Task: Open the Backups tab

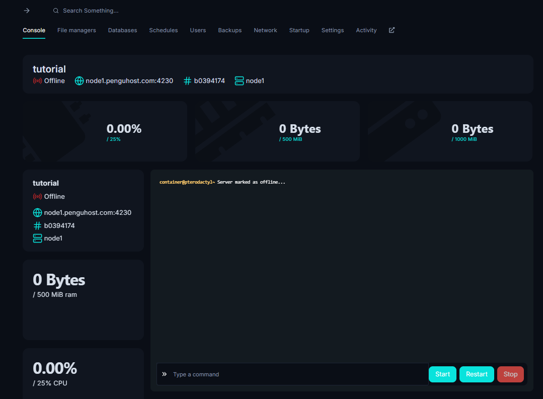Action: (230, 30)
